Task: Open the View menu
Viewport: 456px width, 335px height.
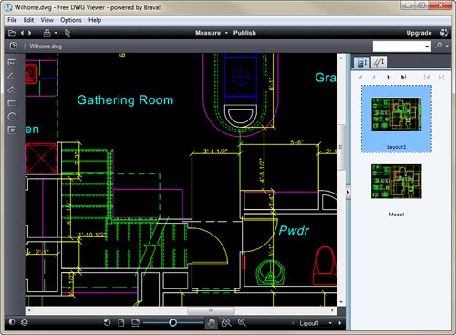Action: point(47,20)
